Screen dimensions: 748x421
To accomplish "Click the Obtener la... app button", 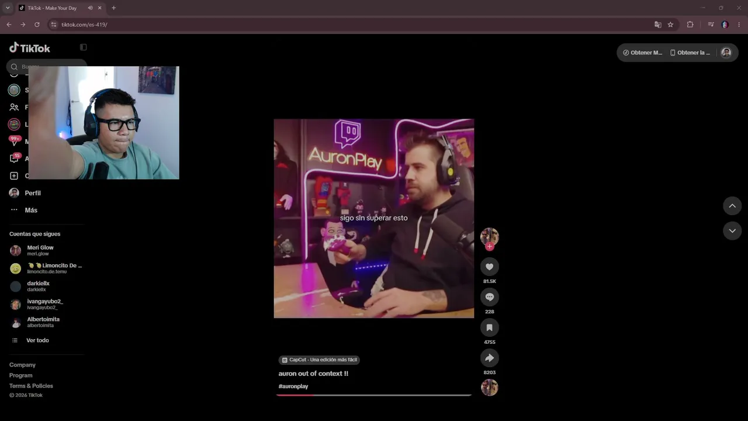I will click(x=690, y=53).
